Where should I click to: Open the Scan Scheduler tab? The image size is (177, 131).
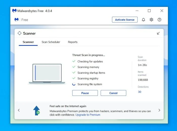51,42
